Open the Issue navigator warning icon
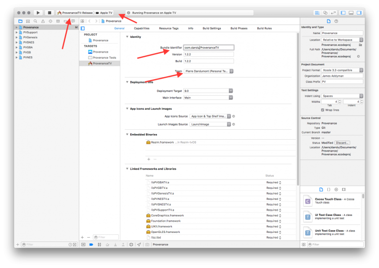Viewport: 379px width, 268px height. [43, 21]
